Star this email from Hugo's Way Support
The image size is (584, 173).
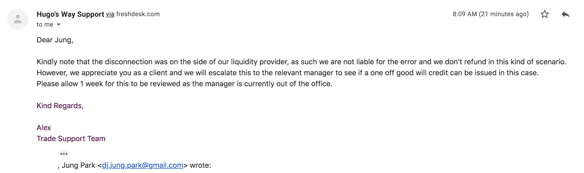tap(545, 14)
